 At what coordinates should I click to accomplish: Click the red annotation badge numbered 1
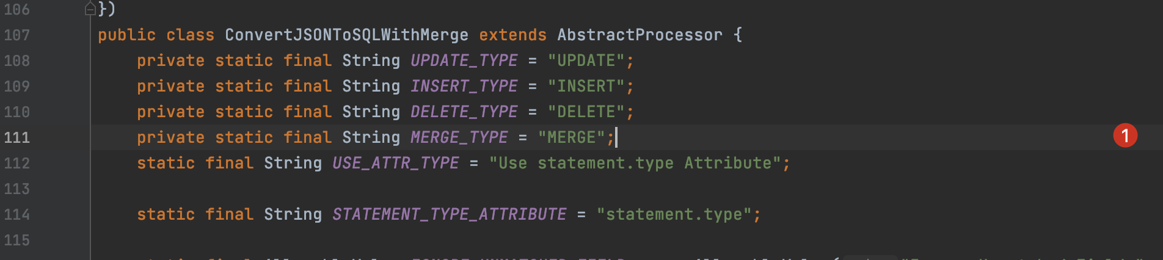coord(1125,135)
